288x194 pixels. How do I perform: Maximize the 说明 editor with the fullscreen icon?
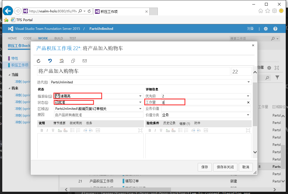pyautogui.click(x=140, y=130)
